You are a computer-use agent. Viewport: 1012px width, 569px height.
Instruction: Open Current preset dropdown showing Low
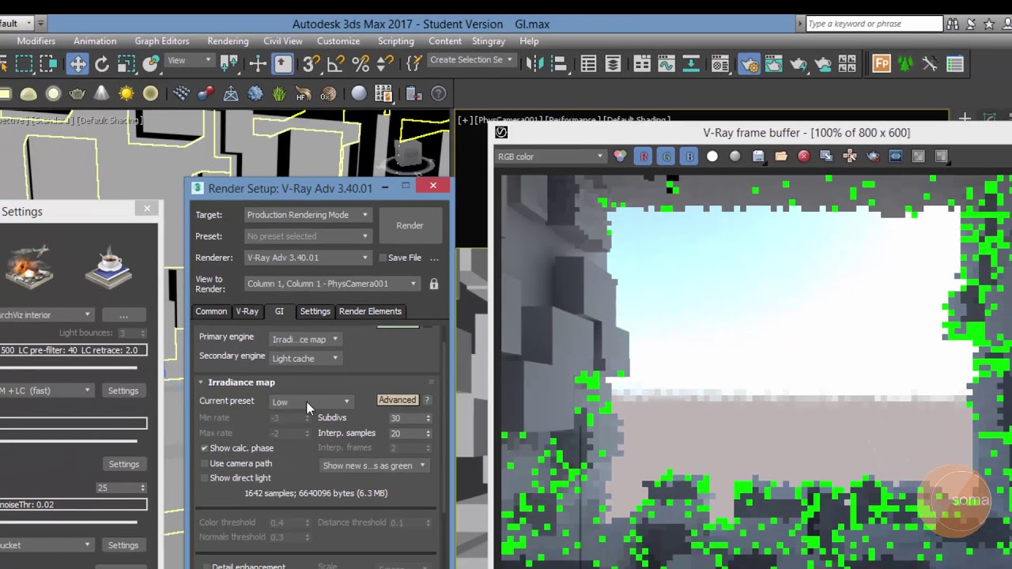click(311, 402)
